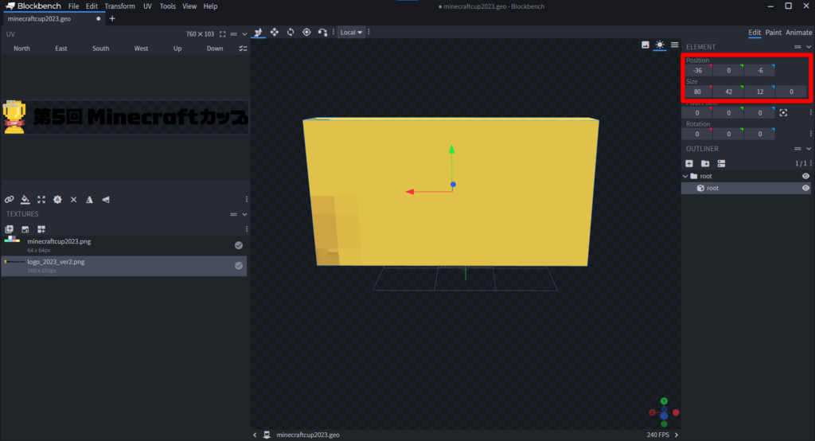
Task: Click the Animate mode button
Action: coord(799,33)
